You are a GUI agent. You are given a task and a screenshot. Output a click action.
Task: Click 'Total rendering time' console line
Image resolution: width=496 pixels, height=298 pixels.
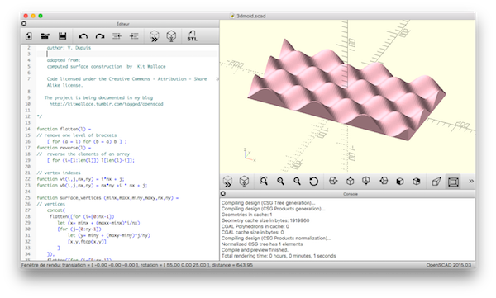pyautogui.click(x=279, y=256)
